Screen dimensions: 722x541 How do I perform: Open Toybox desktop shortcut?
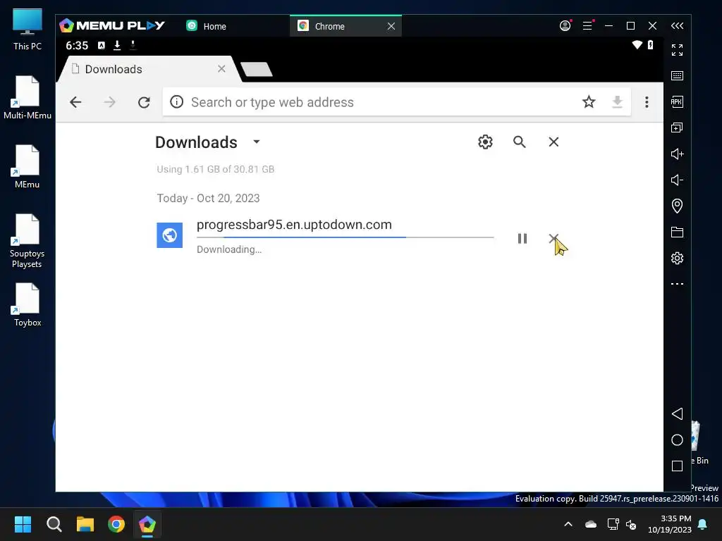coord(27,304)
